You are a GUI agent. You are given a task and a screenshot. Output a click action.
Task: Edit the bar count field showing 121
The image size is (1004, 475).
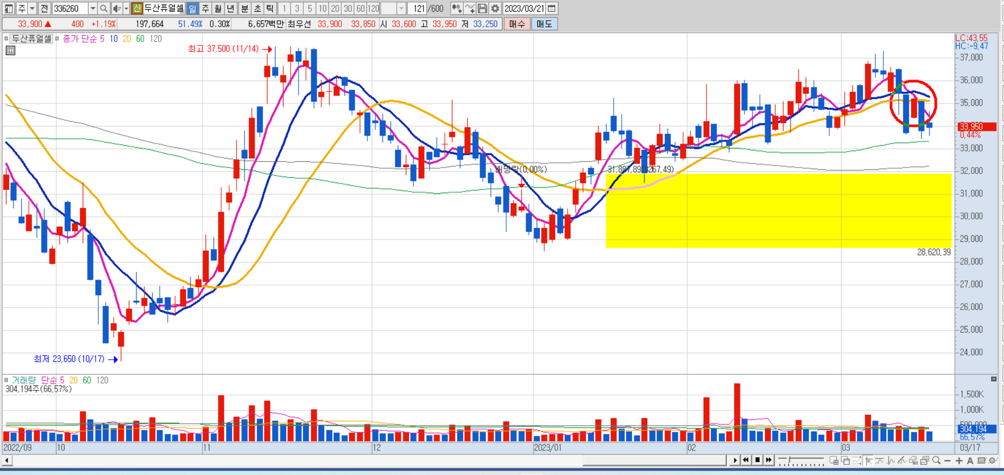(x=418, y=9)
